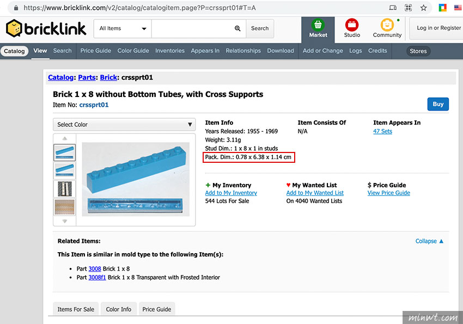Image resolution: width=463 pixels, height=324 pixels.
Task: Open the Appears In menu item
Action: click(x=205, y=51)
